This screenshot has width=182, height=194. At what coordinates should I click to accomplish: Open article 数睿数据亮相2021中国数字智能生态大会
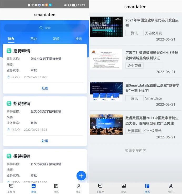[152, 121]
